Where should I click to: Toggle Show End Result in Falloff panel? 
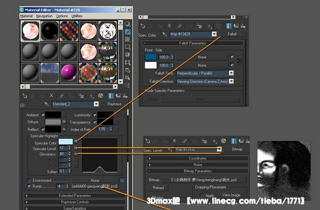point(228,26)
